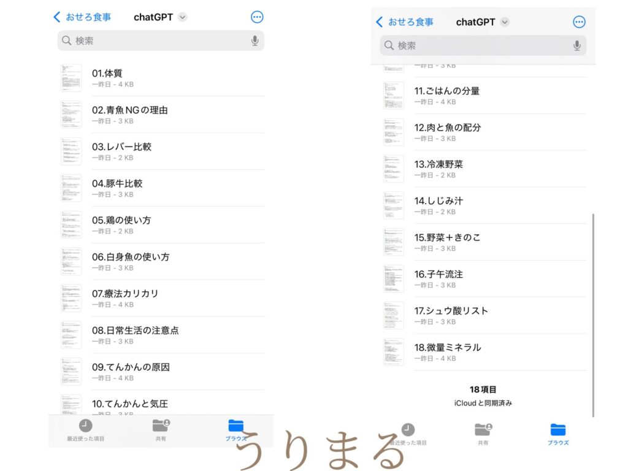Open file 01.体質

point(162,78)
